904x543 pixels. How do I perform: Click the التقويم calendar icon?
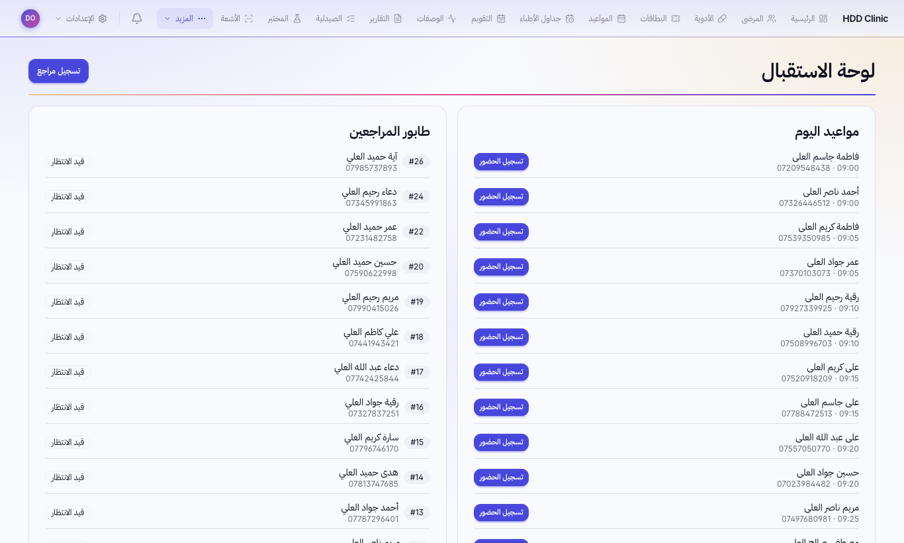coord(501,19)
